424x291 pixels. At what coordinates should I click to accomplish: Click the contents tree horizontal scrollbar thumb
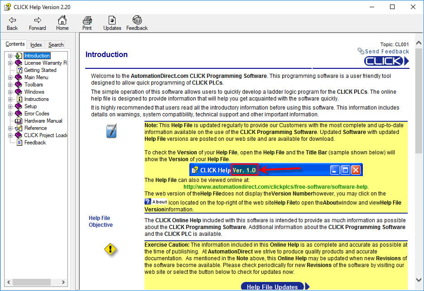click(x=32, y=282)
